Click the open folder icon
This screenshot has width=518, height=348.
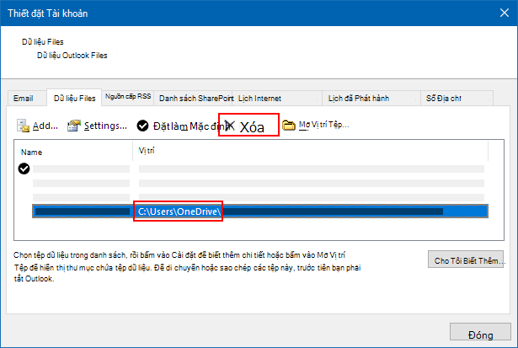point(288,125)
